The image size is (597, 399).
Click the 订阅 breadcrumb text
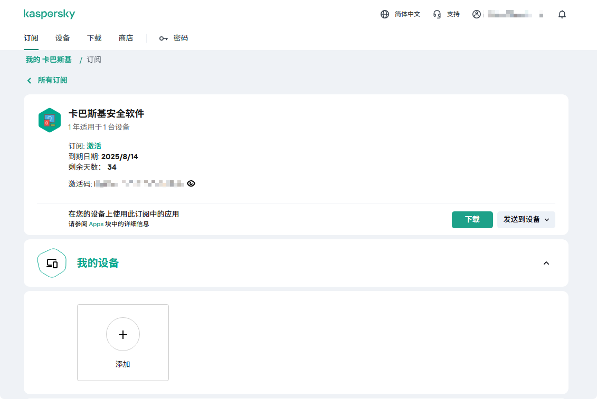[93, 60]
